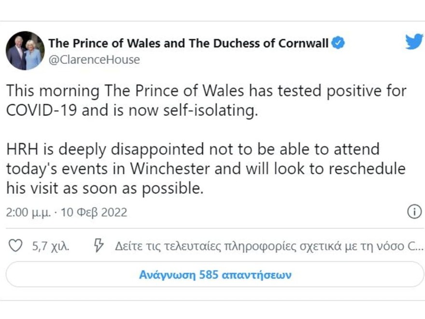The height and width of the screenshot is (319, 425).
Task: Visit the @ClarenceHouse handle
Action: pyautogui.click(x=94, y=60)
